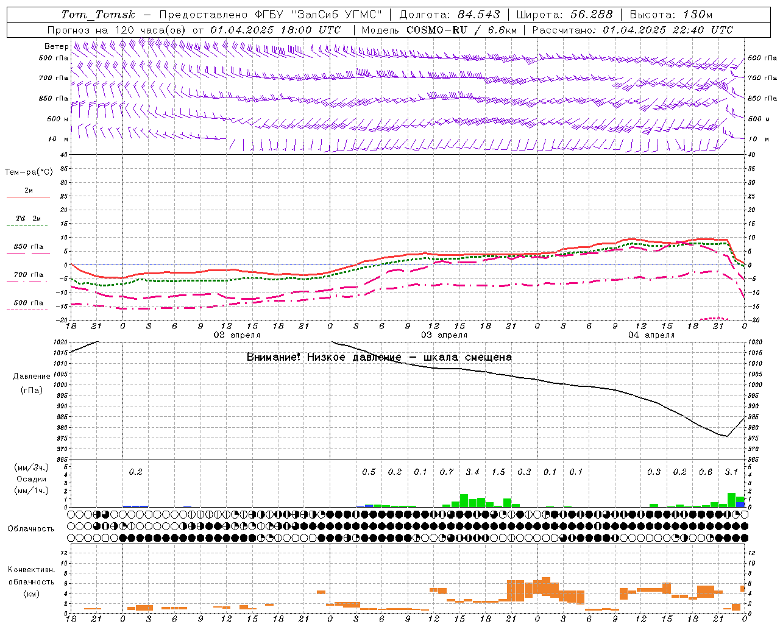
Task: Click the "Tom_Tomsk" station title
Action: [x=98, y=15]
